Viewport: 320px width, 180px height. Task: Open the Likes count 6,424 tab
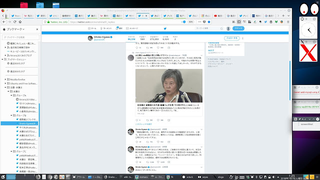pos(165,38)
